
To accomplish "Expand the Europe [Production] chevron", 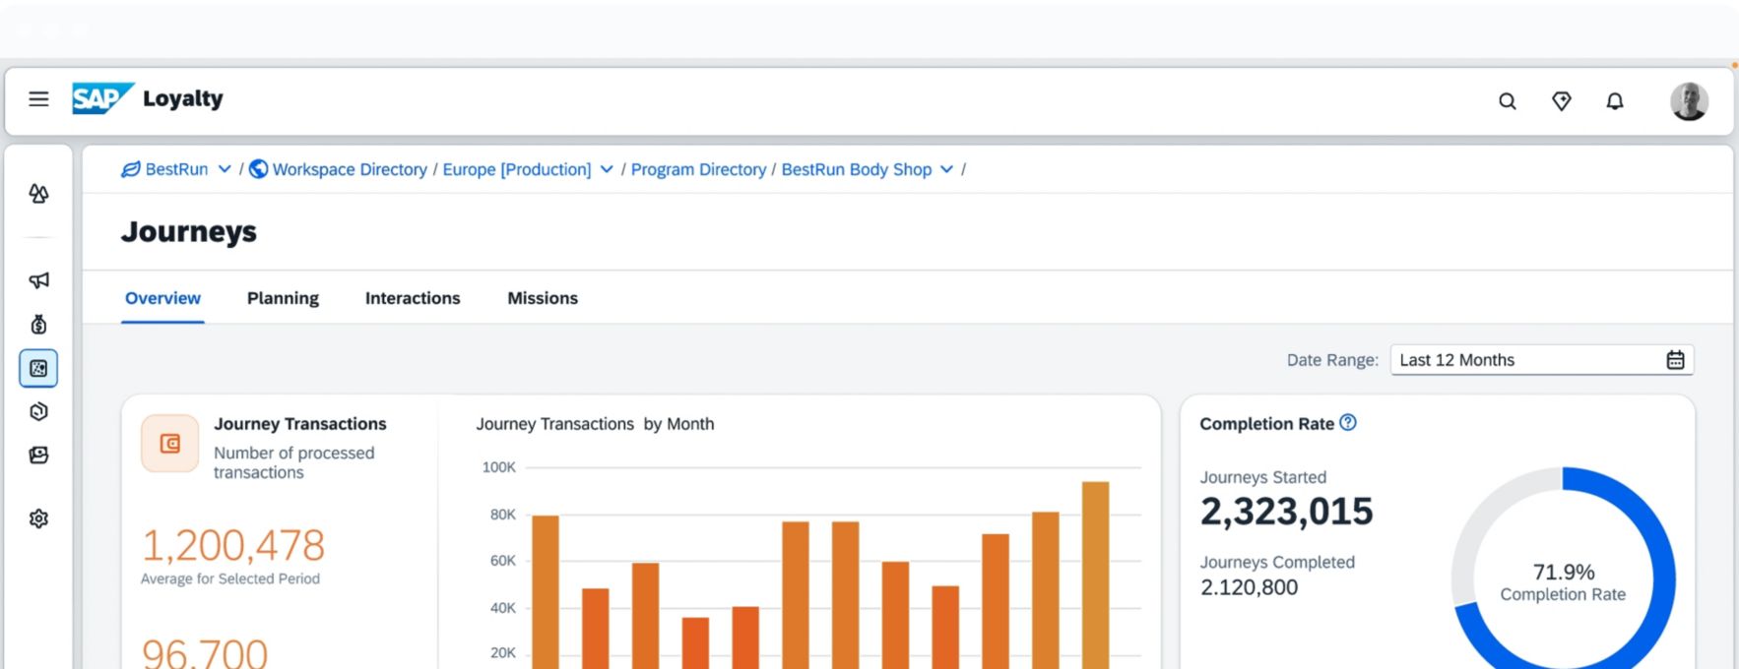I will coord(607,169).
